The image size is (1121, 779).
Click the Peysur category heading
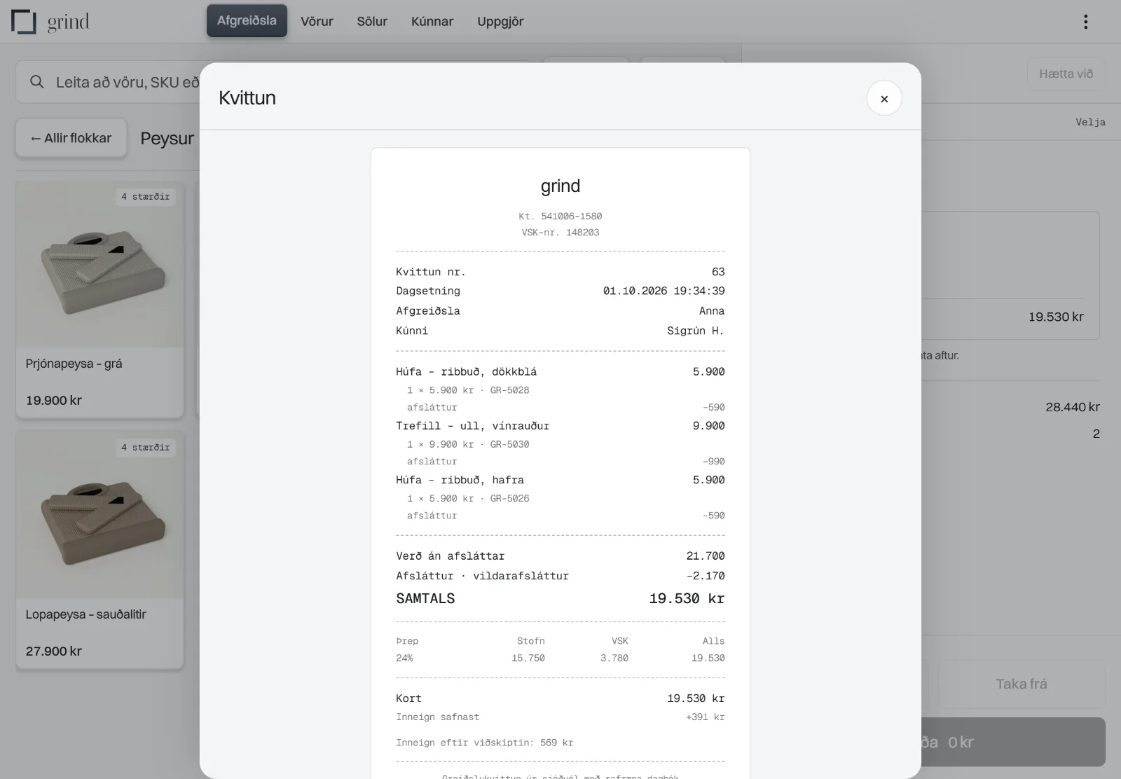pyautogui.click(x=167, y=139)
